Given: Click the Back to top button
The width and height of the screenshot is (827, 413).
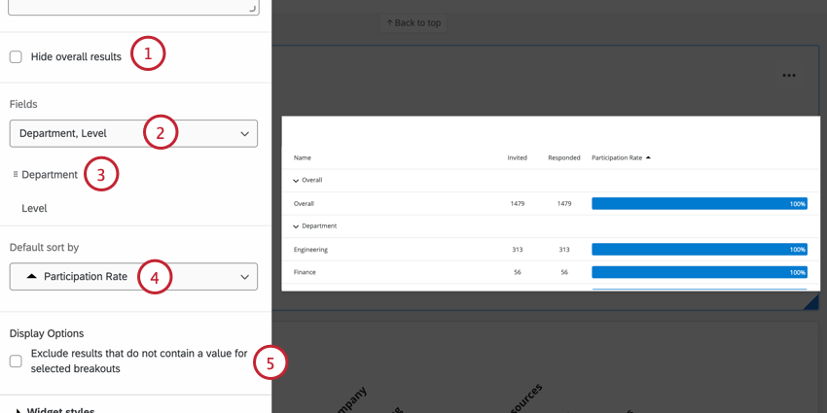Looking at the screenshot, I should [413, 22].
